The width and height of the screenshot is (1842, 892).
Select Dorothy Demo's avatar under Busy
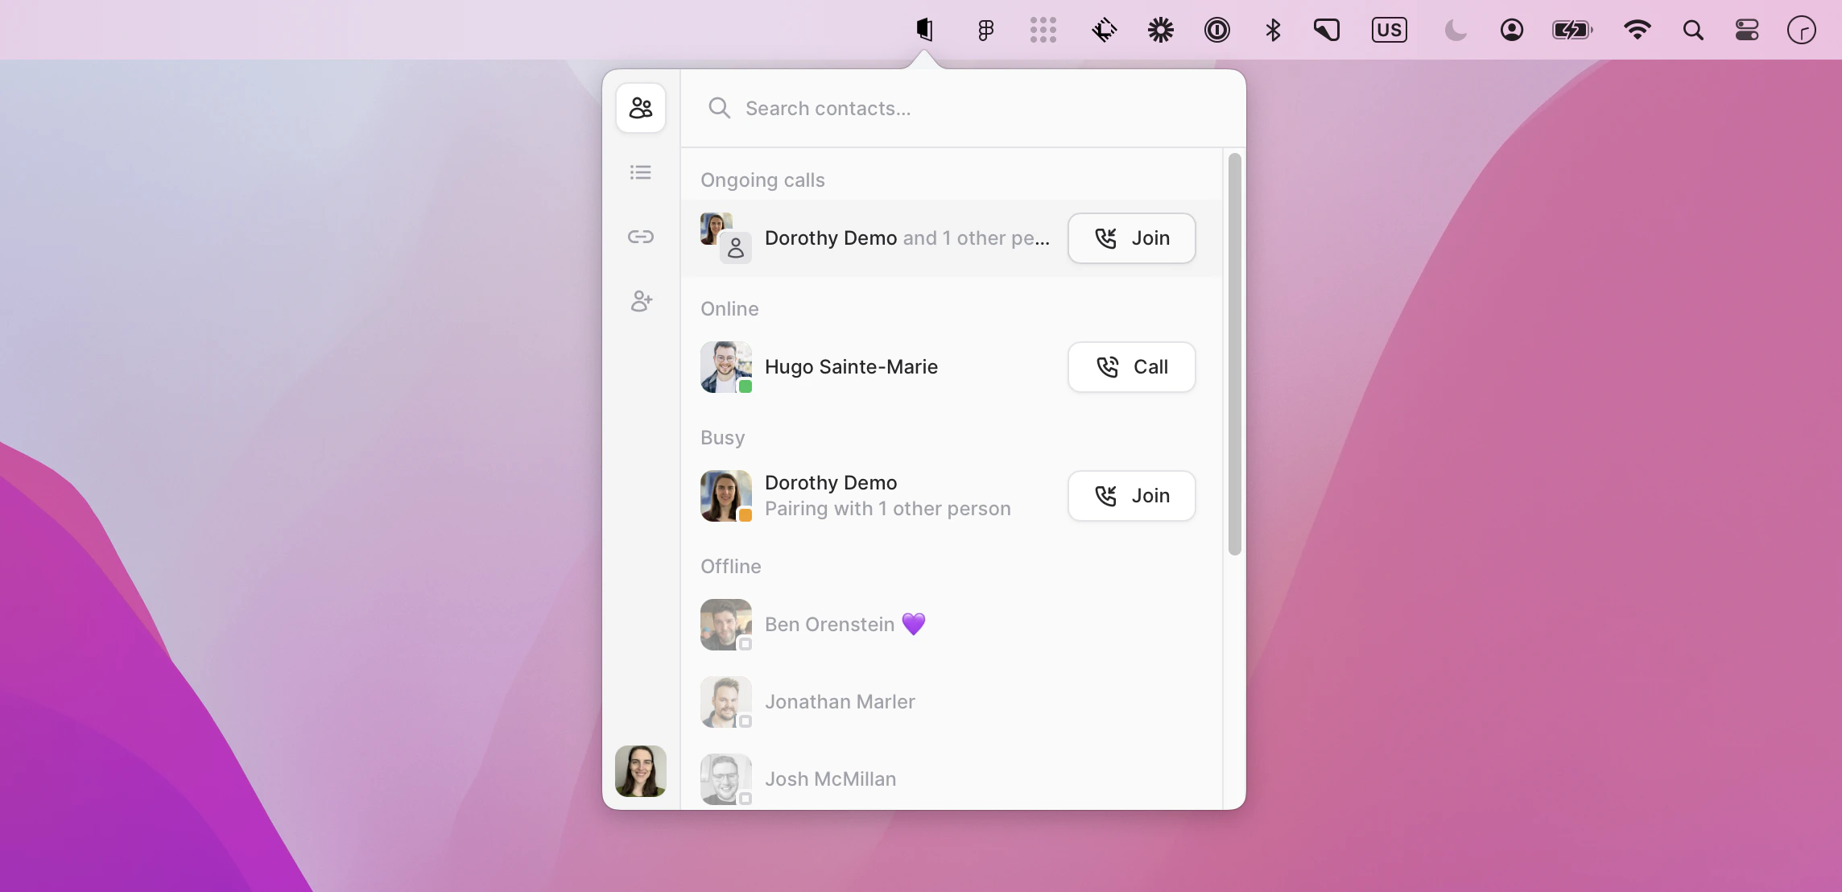(726, 496)
